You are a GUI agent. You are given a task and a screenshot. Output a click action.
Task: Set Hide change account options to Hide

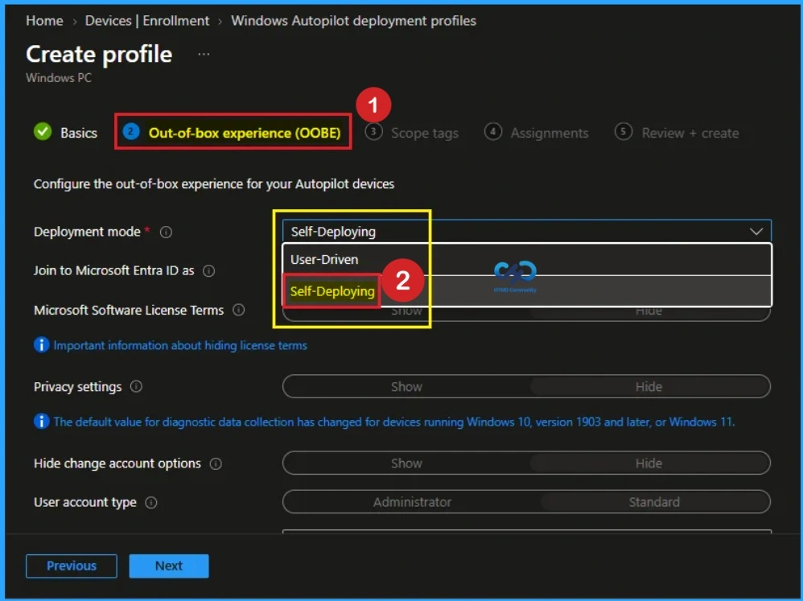click(x=649, y=463)
